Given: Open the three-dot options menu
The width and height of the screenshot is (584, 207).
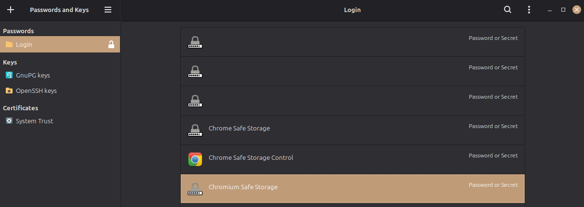Looking at the screenshot, I should [x=529, y=10].
